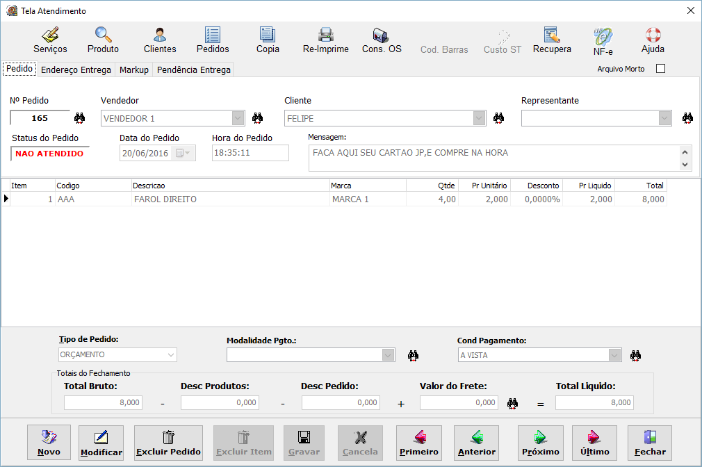Click the MARCA 1 cell
The width and height of the screenshot is (702, 467).
click(368, 199)
